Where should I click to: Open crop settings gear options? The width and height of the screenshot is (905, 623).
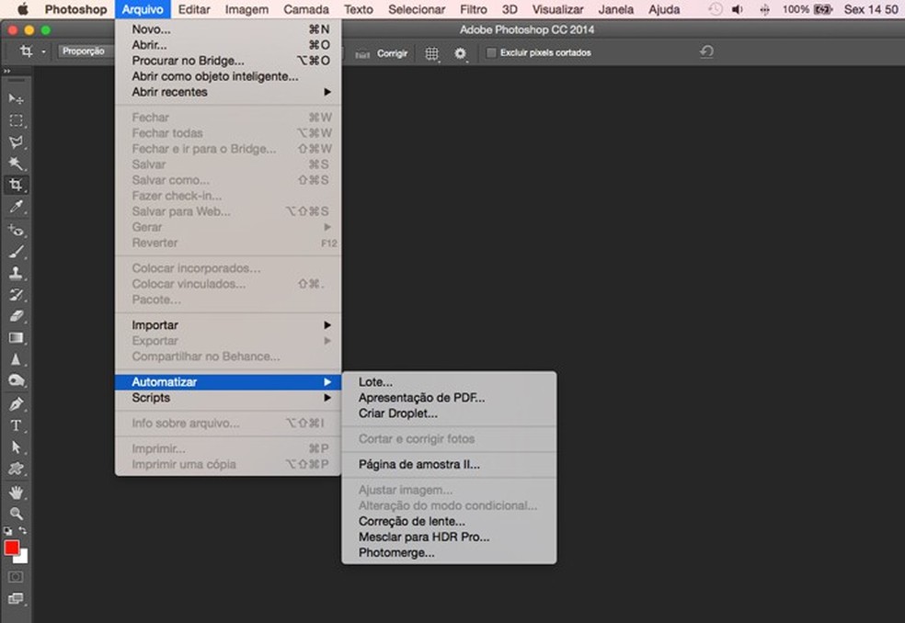[460, 53]
